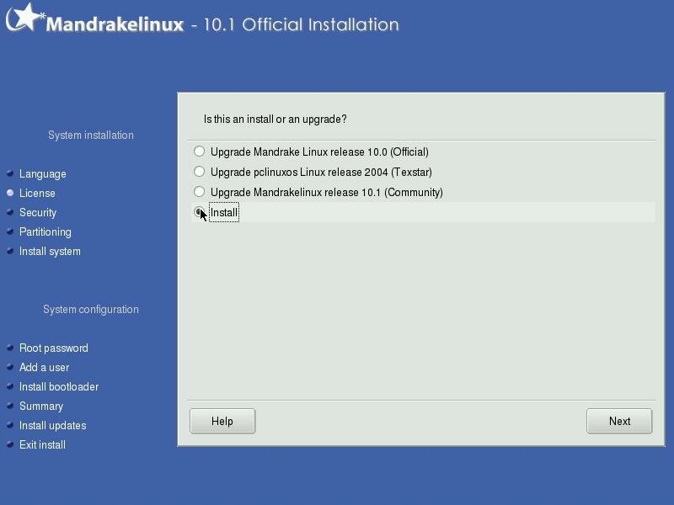Screen dimensions: 674x505
Task: Click the bullet icon beside Summary
Action: pos(10,406)
